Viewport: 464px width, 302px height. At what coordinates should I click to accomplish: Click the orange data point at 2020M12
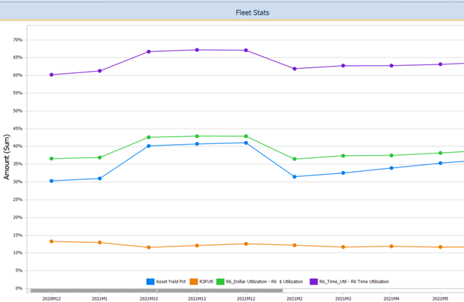tap(51, 241)
